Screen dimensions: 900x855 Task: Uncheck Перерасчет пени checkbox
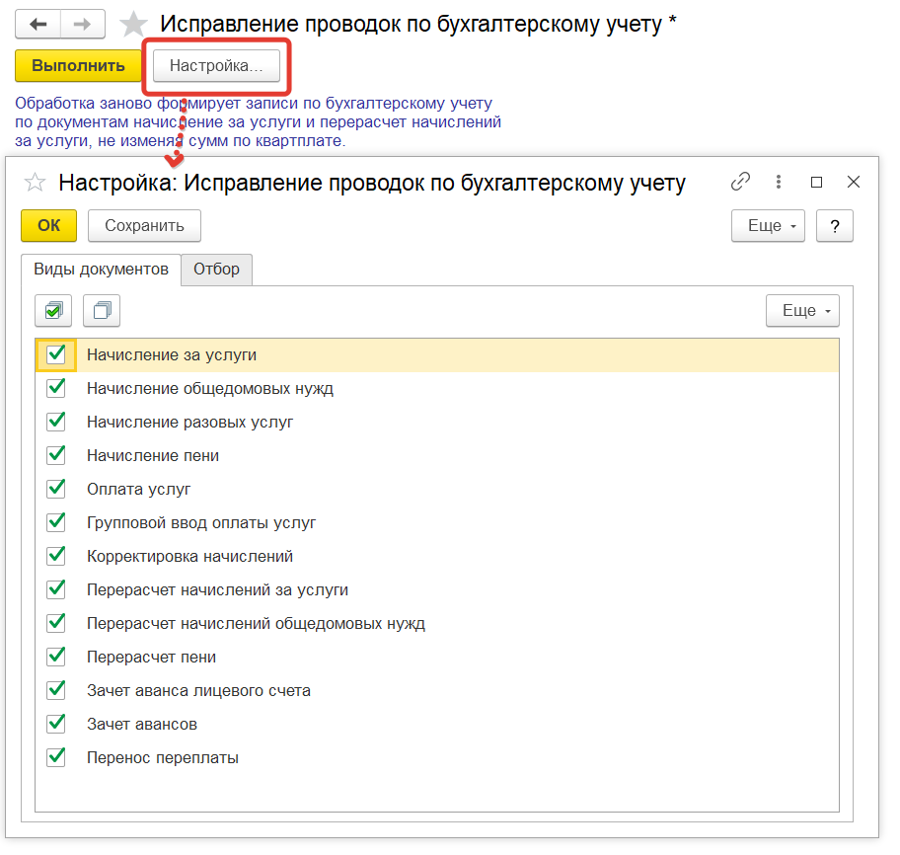click(x=56, y=657)
